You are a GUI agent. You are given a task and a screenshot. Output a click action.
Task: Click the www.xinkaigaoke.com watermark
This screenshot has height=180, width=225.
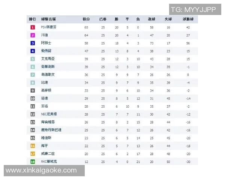[41, 171]
